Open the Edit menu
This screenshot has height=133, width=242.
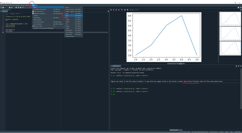tap(4, 5)
